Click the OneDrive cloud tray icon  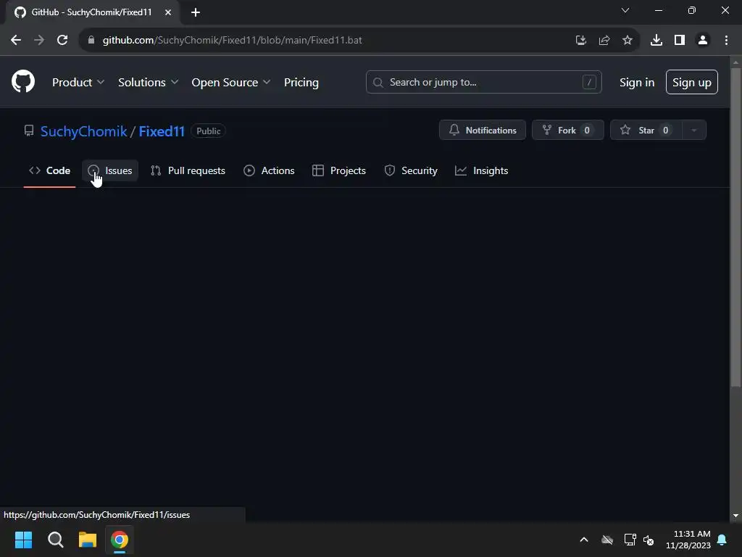607,540
